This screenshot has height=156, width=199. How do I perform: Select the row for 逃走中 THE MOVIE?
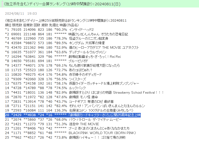pyautogui.click(x=52, y=124)
